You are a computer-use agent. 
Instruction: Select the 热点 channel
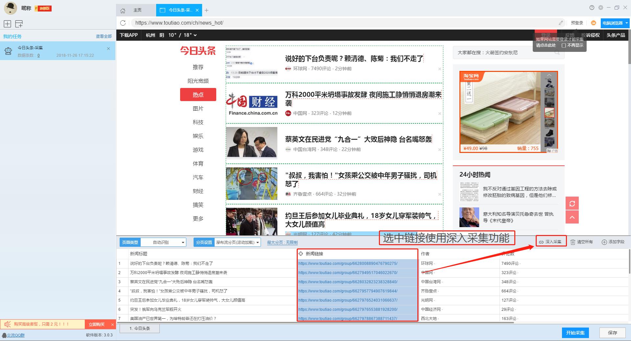pos(198,95)
